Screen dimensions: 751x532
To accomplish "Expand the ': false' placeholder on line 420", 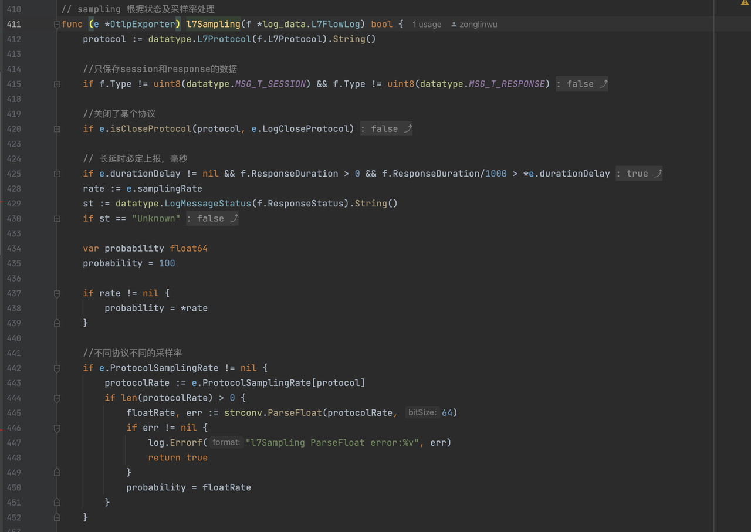I will (386, 128).
